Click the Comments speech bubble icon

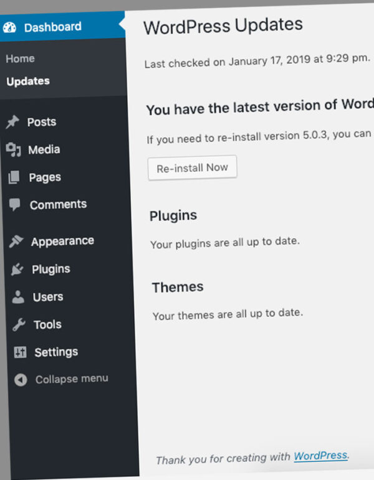point(14,205)
